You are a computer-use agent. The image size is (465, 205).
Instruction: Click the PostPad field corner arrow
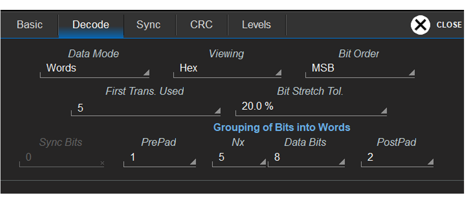430,162
